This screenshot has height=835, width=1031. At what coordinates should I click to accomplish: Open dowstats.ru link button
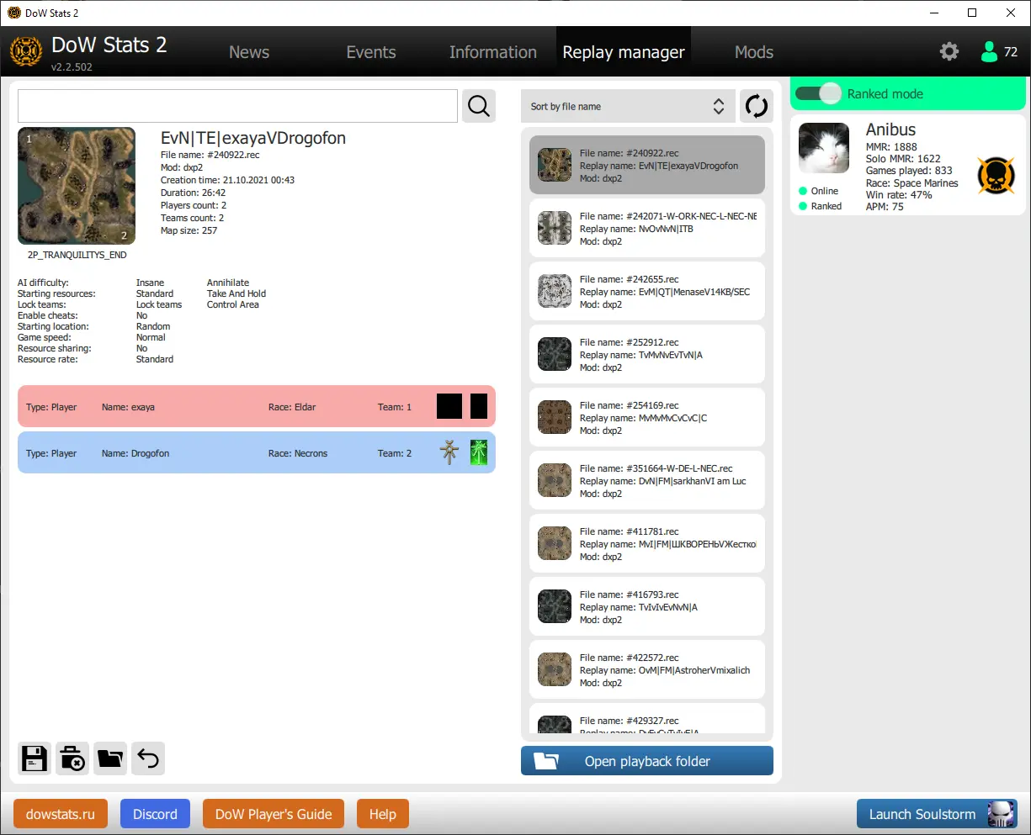[x=61, y=814]
